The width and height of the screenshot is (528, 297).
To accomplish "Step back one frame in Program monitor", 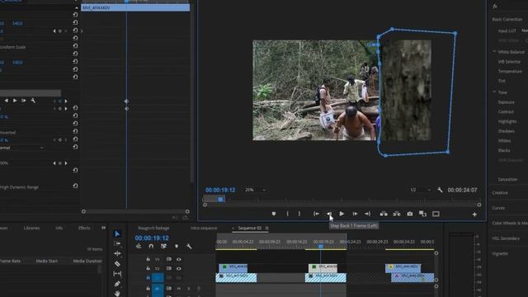I will 329,214.
